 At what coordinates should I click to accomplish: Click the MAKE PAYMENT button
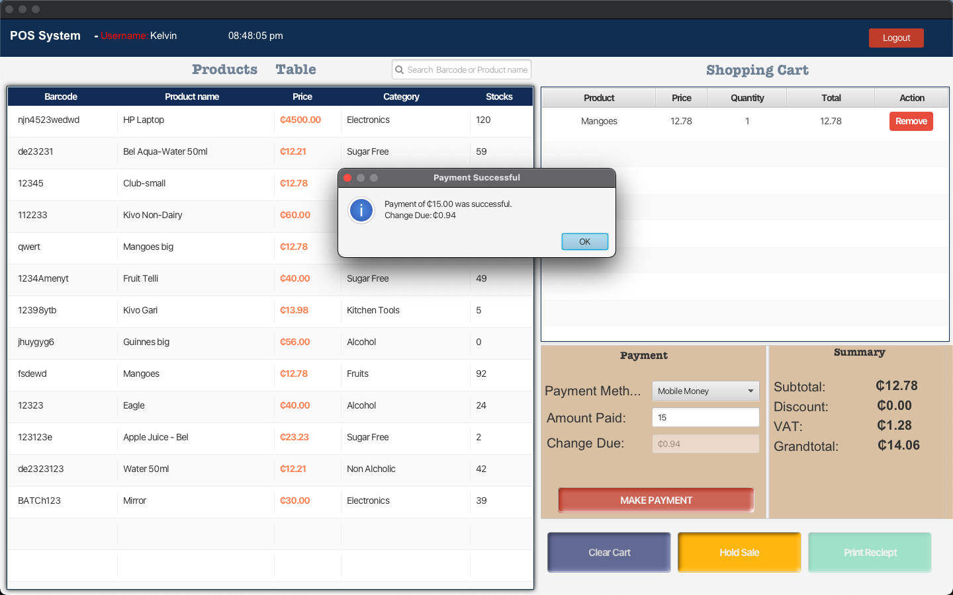click(x=656, y=500)
